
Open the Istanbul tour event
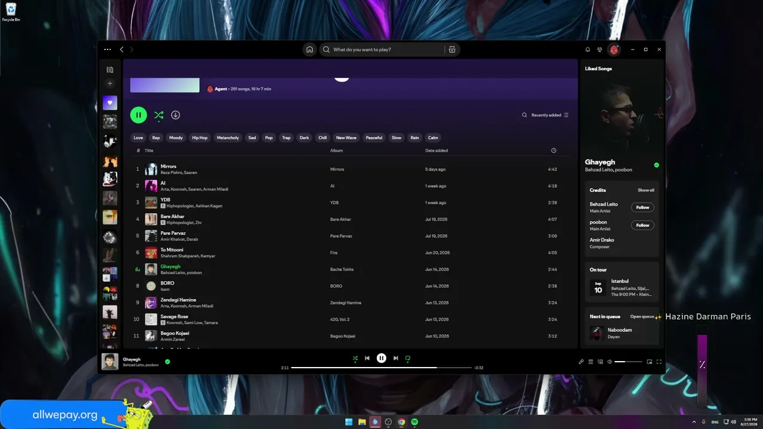point(622,288)
